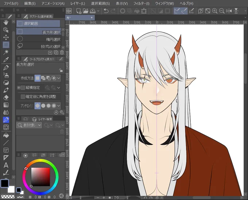Delete the sub tool with trash icon

tap(62, 53)
